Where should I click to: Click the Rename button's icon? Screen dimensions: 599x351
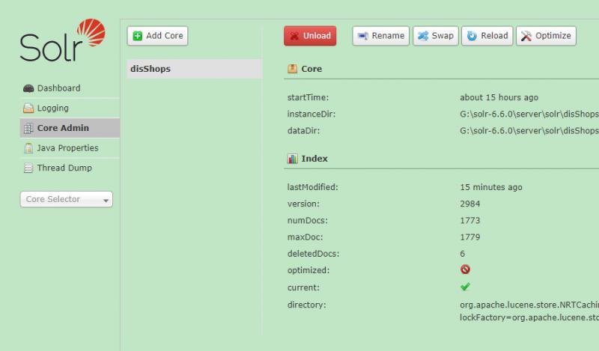pyautogui.click(x=362, y=36)
